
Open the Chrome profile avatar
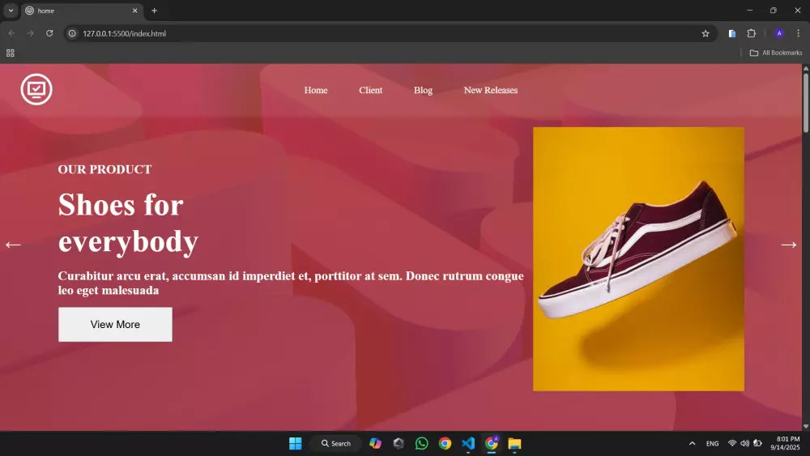tap(779, 33)
